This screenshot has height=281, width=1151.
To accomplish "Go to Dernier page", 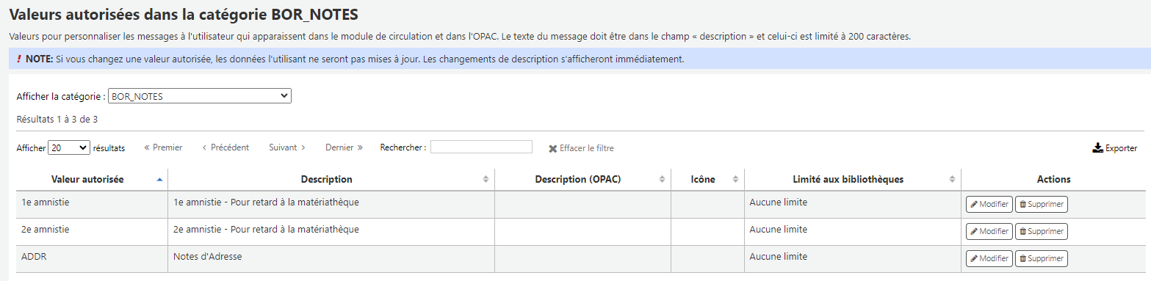I will pyautogui.click(x=344, y=147).
